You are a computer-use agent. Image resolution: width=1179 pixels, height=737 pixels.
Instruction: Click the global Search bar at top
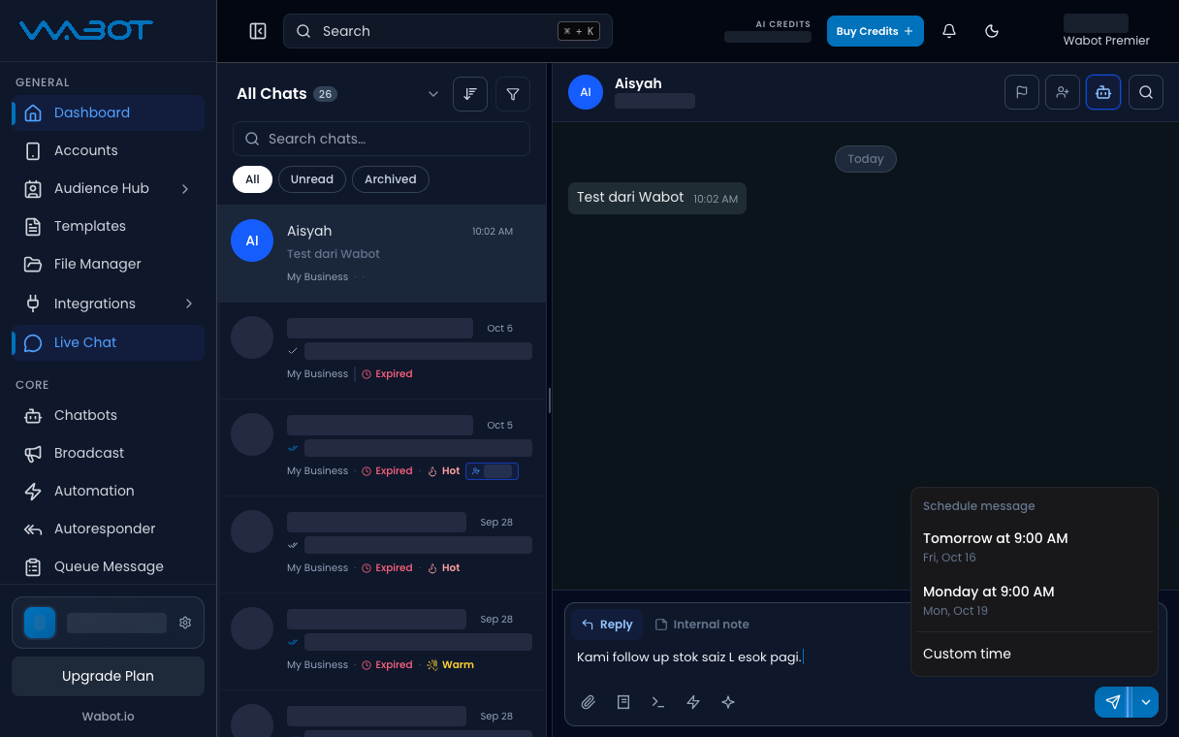tap(448, 31)
